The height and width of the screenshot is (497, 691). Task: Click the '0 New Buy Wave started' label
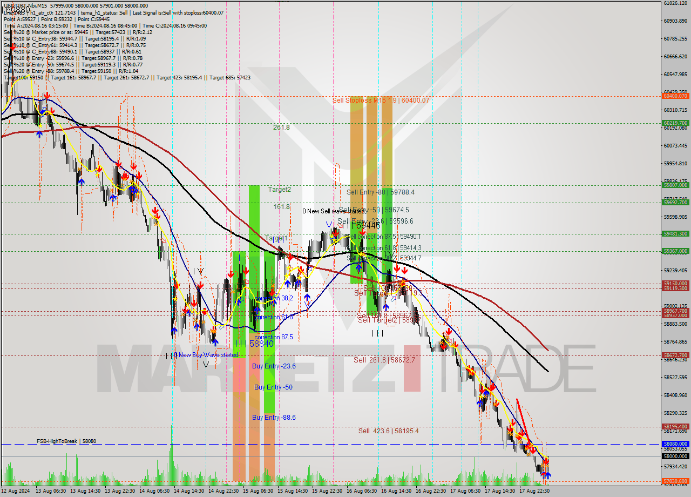coord(206,355)
